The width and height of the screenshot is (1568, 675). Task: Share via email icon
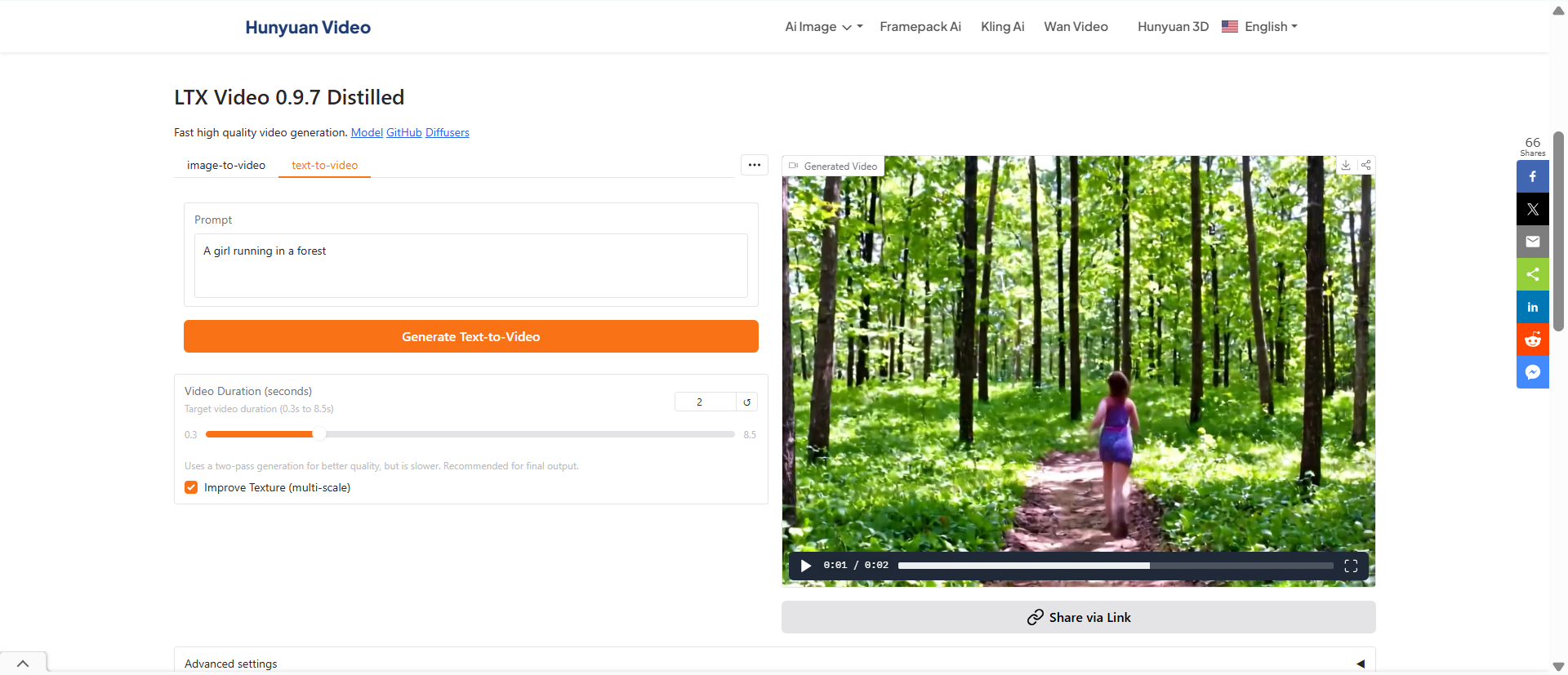point(1533,242)
